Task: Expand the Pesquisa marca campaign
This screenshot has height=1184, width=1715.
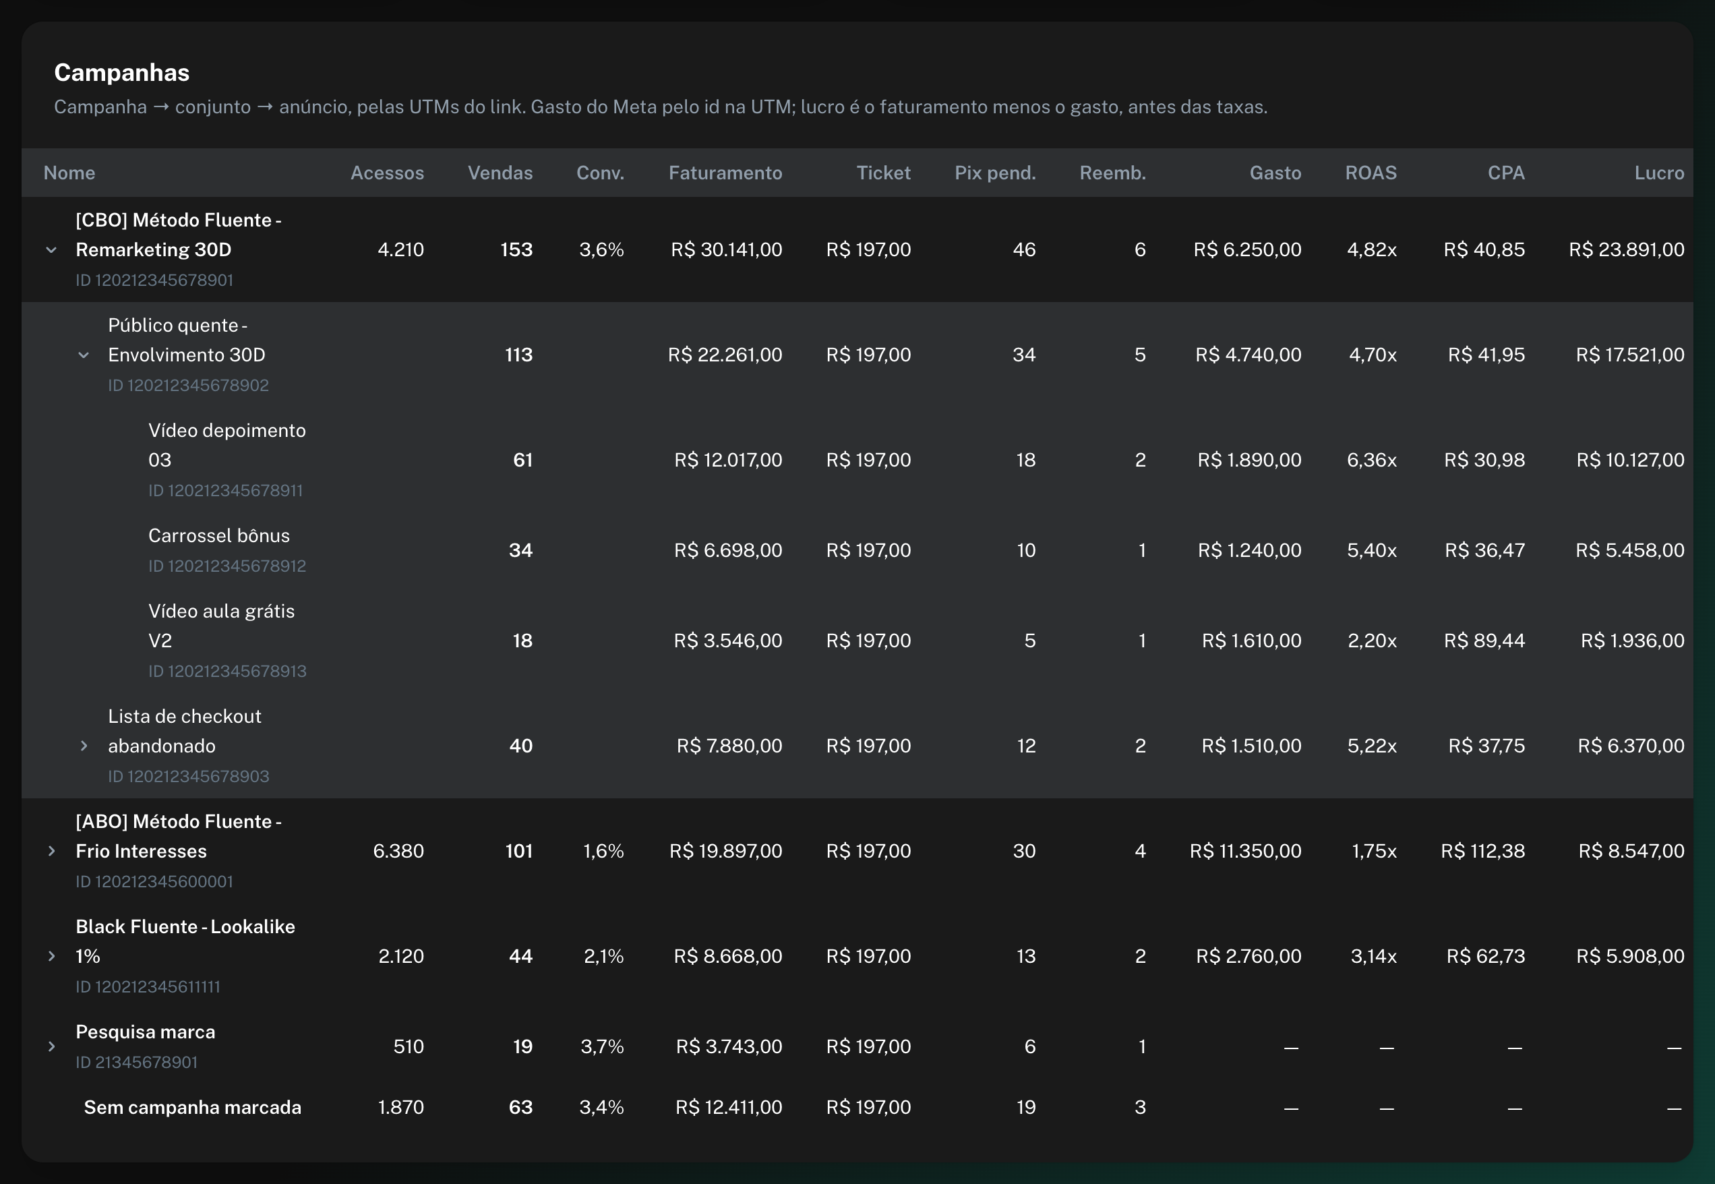Action: coord(51,1048)
